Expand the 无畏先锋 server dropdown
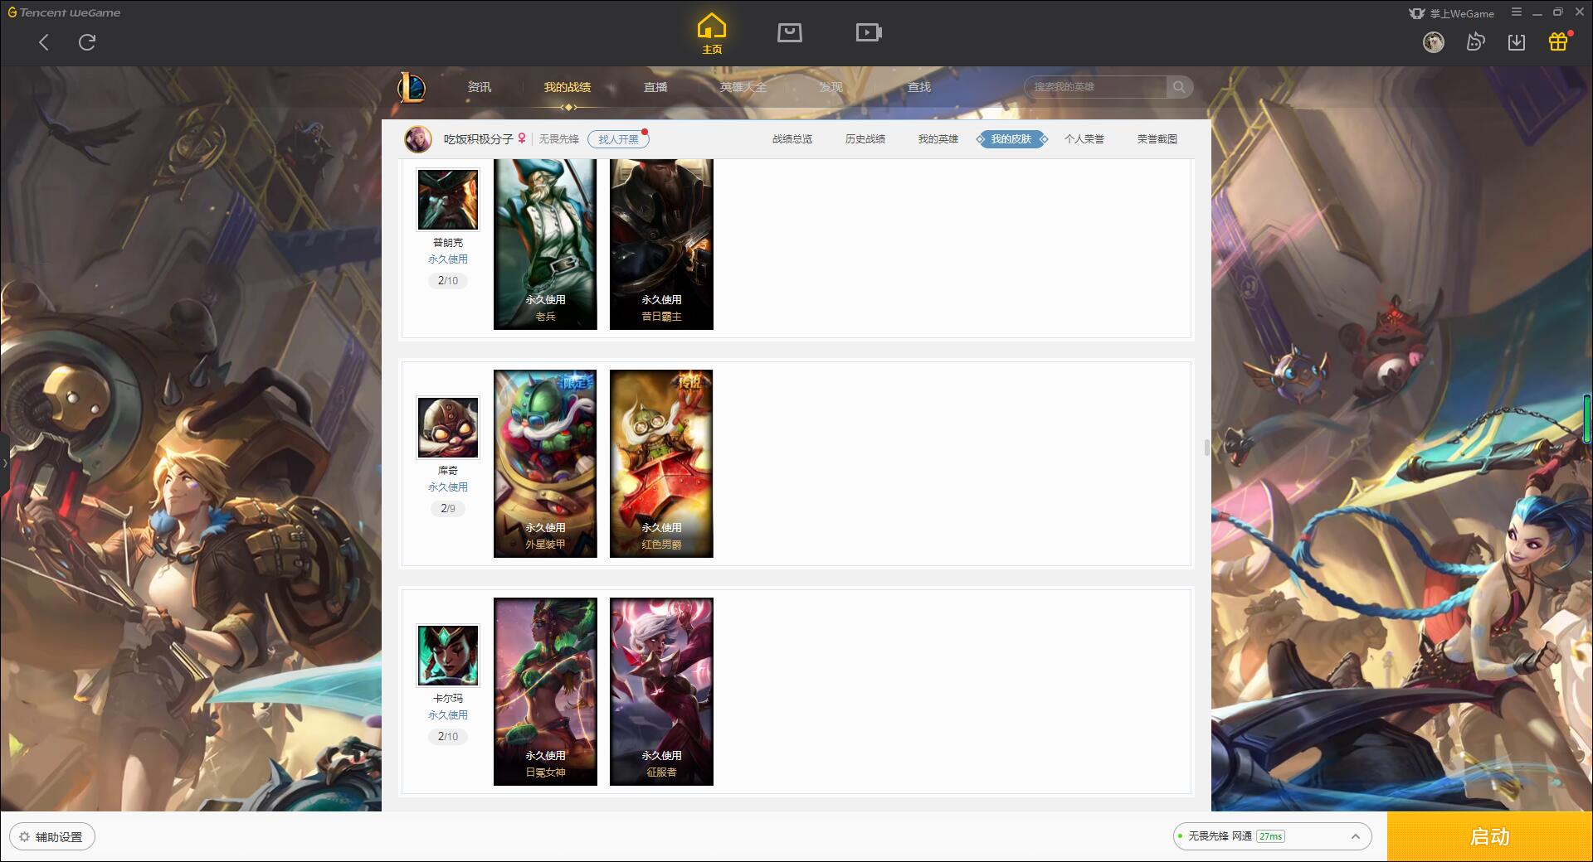The width and height of the screenshot is (1593, 862). (x=1271, y=836)
